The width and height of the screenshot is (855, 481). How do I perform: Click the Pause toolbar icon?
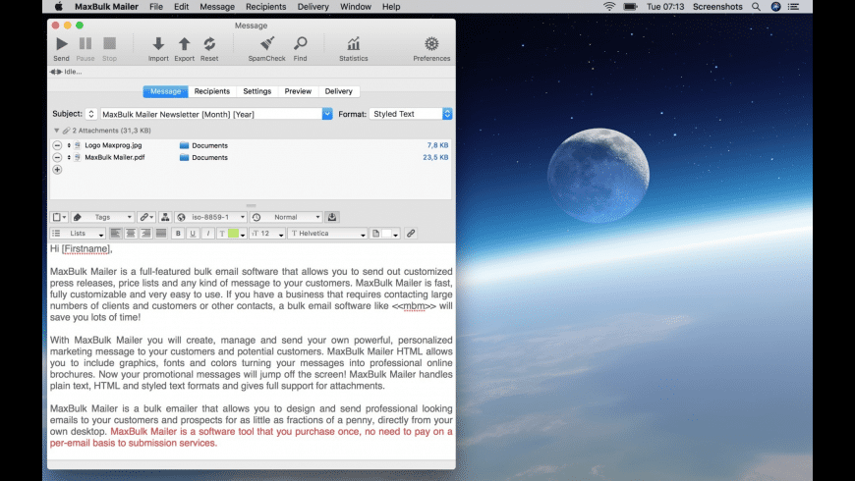pyautogui.click(x=85, y=43)
